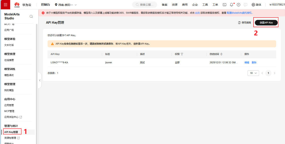Click external link icon beside 资源包管理
Screen dimensions: 285x144
pyautogui.click(x=18, y=138)
